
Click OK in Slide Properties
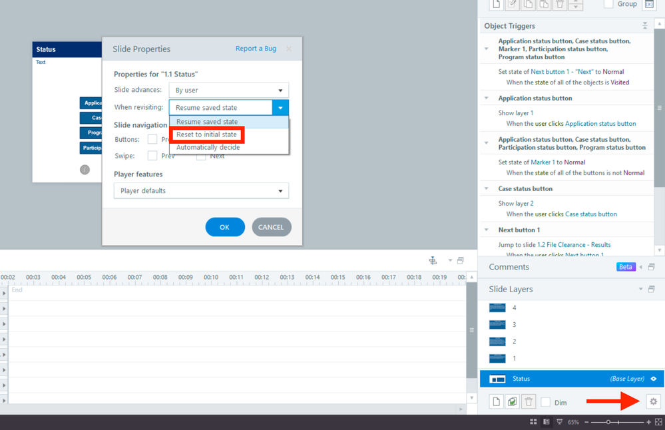225,227
